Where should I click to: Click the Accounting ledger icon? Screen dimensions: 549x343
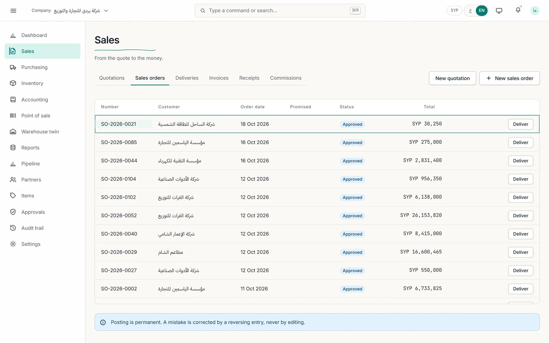click(13, 99)
